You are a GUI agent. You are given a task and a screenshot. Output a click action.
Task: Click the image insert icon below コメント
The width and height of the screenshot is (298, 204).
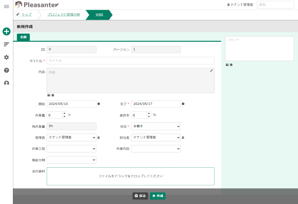[227, 65]
